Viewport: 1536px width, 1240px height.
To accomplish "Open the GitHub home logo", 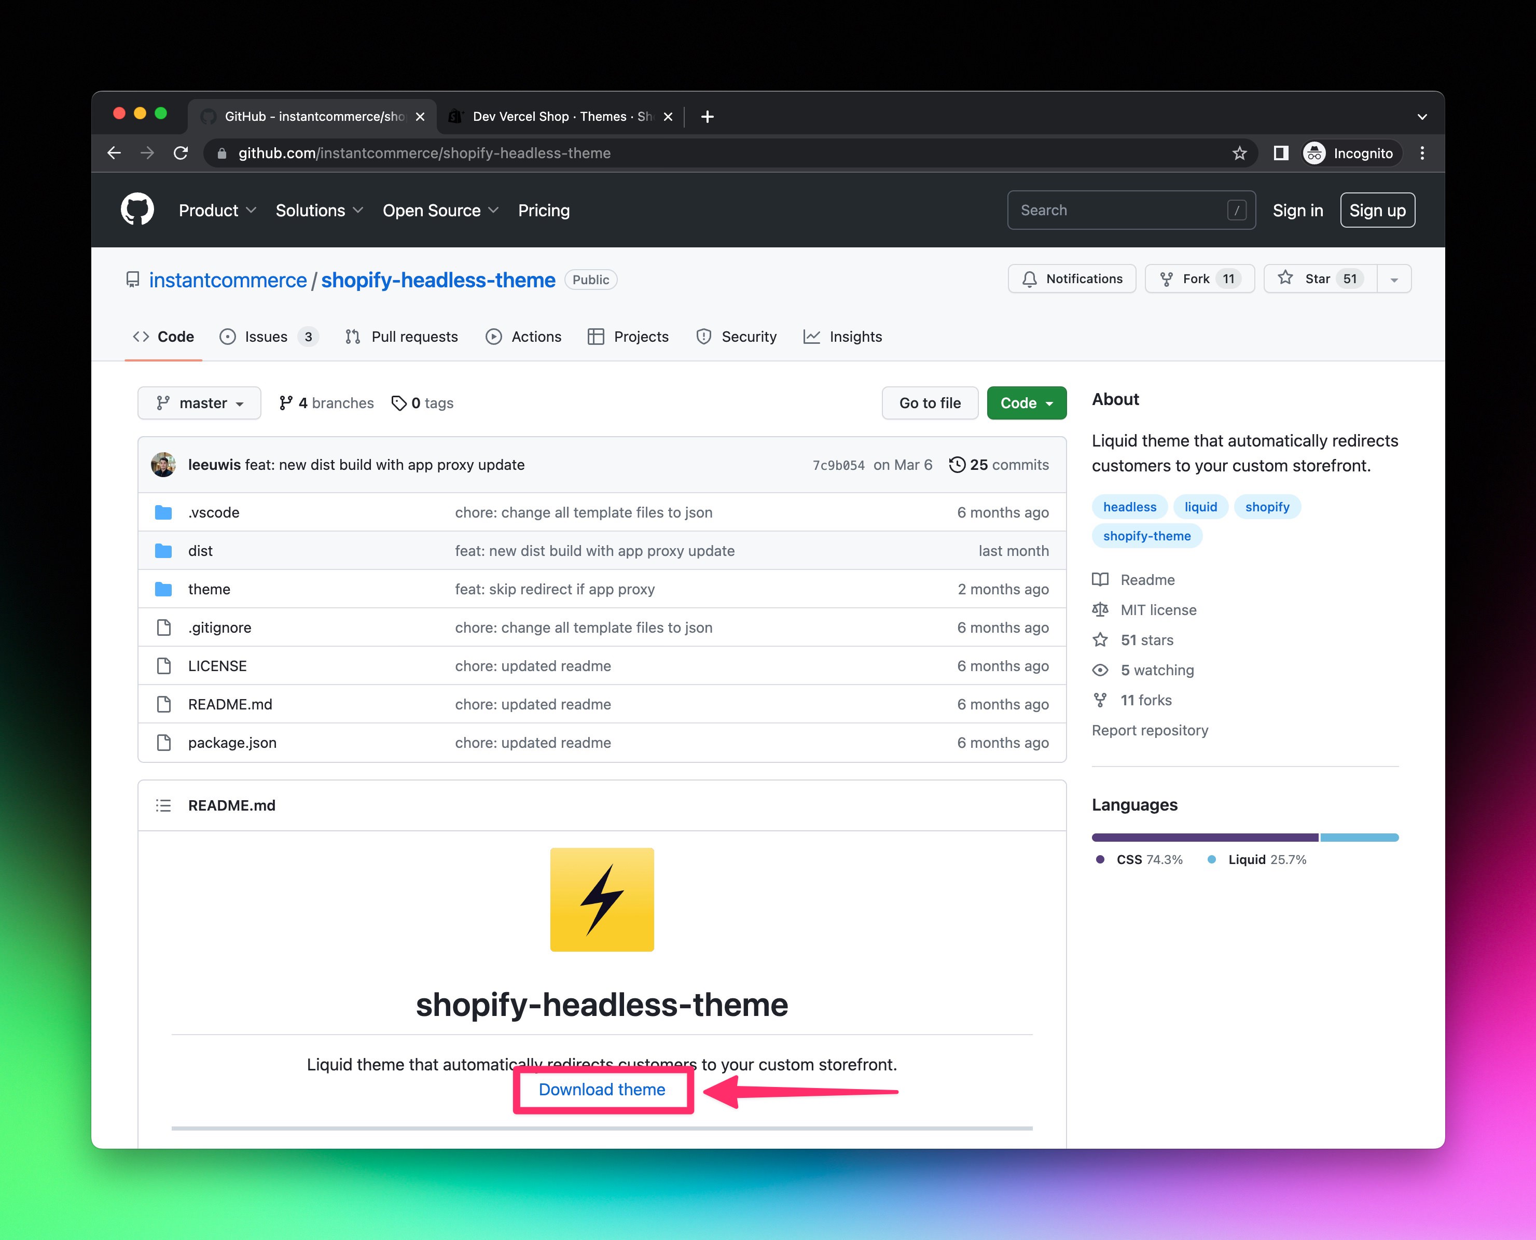I will point(137,210).
